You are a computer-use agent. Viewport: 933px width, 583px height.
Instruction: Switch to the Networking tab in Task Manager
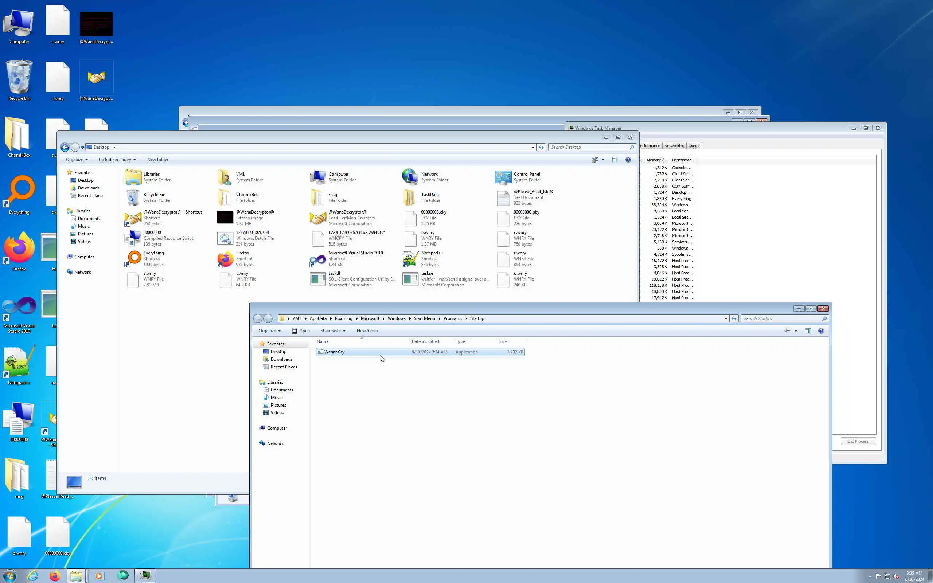674,146
